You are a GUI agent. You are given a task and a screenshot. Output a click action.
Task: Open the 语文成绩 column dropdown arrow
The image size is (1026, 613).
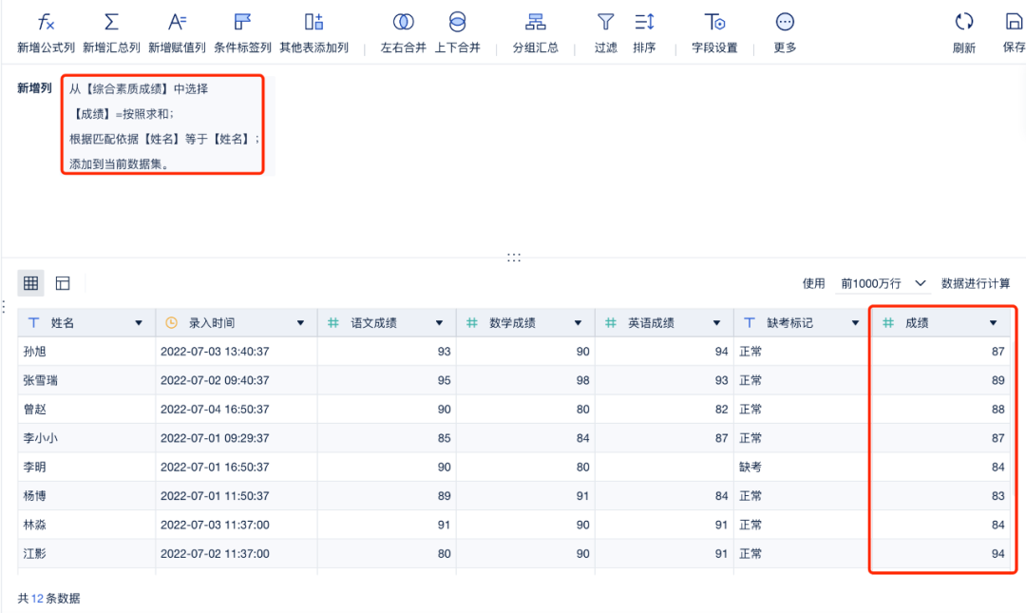click(439, 323)
